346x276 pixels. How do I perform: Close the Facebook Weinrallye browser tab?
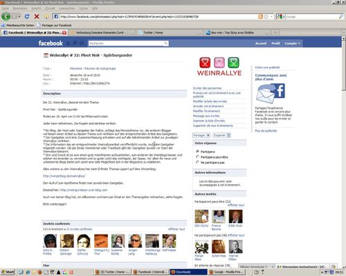pyautogui.click(x=64, y=32)
